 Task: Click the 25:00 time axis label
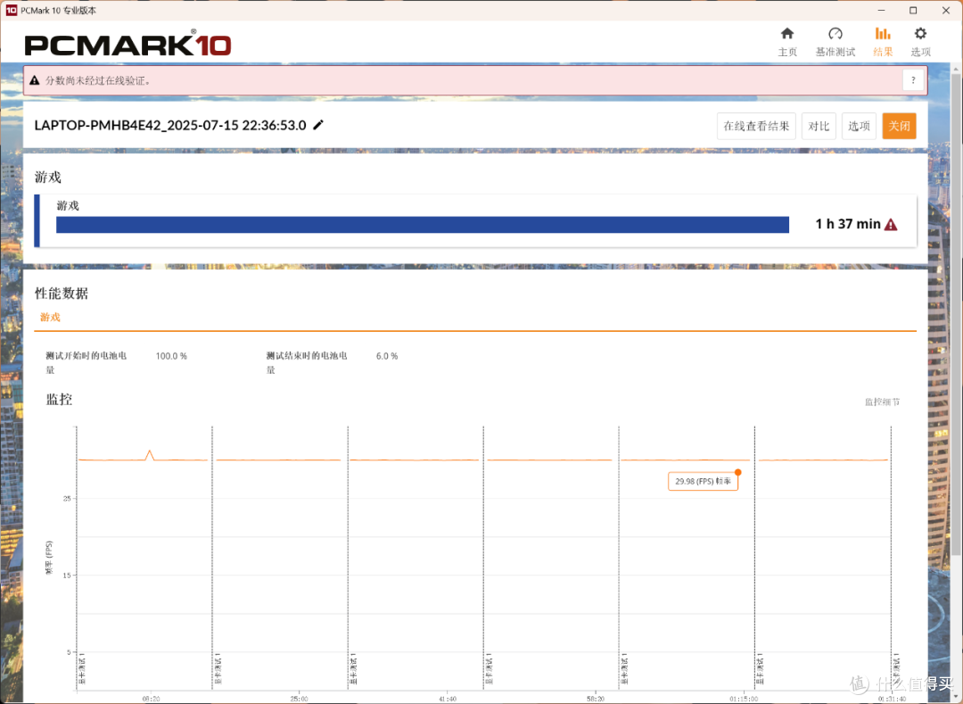point(299,699)
